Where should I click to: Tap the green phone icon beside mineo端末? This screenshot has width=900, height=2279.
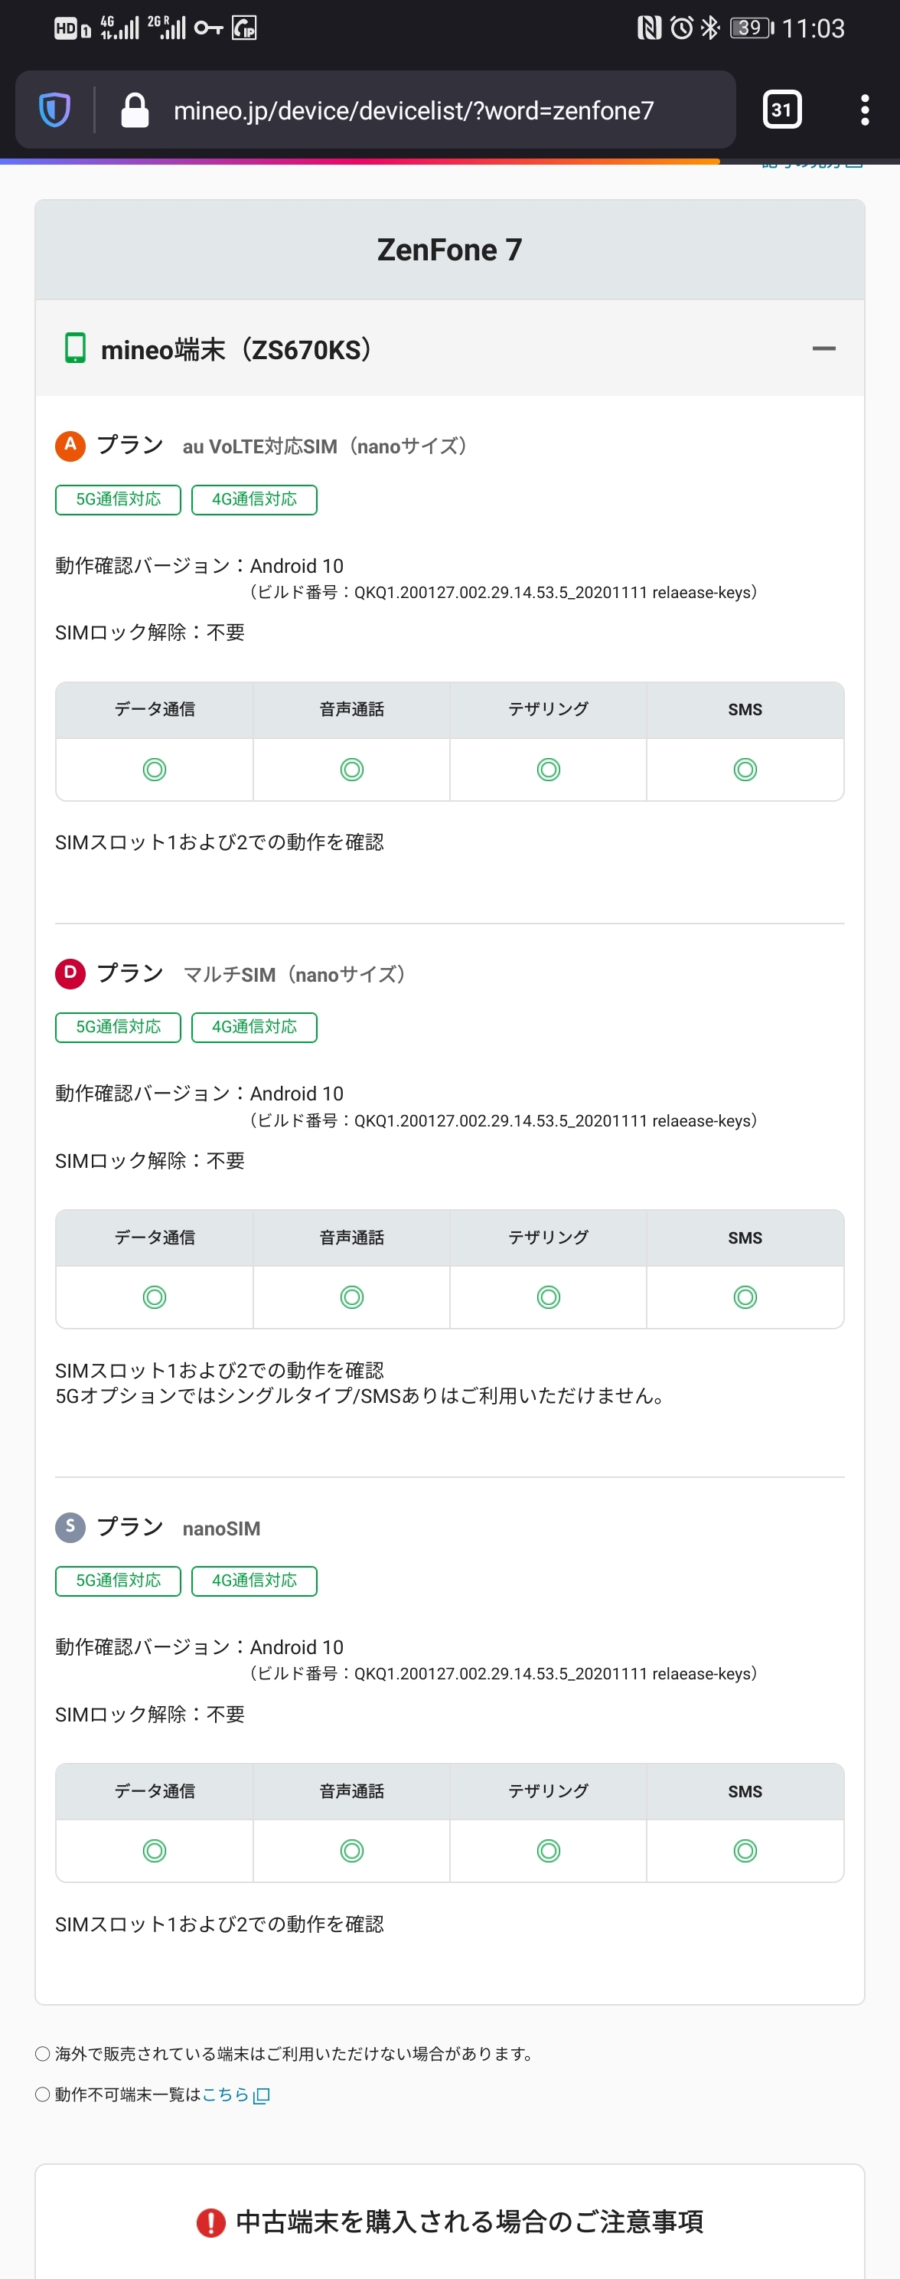(75, 348)
